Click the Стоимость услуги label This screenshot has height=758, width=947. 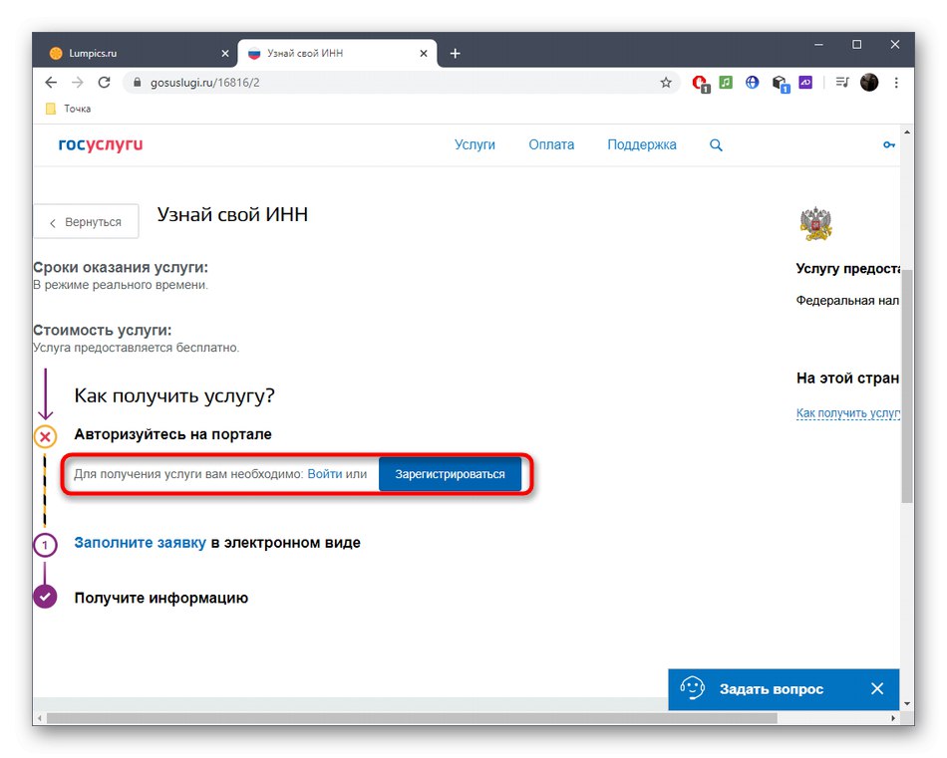103,330
